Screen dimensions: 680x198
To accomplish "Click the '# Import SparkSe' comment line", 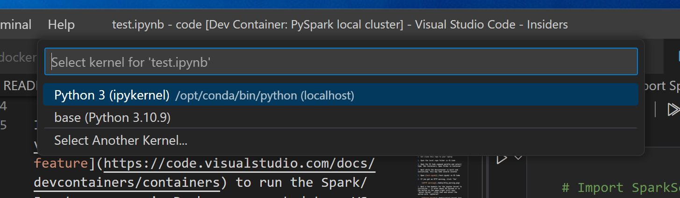I will click(621, 188).
